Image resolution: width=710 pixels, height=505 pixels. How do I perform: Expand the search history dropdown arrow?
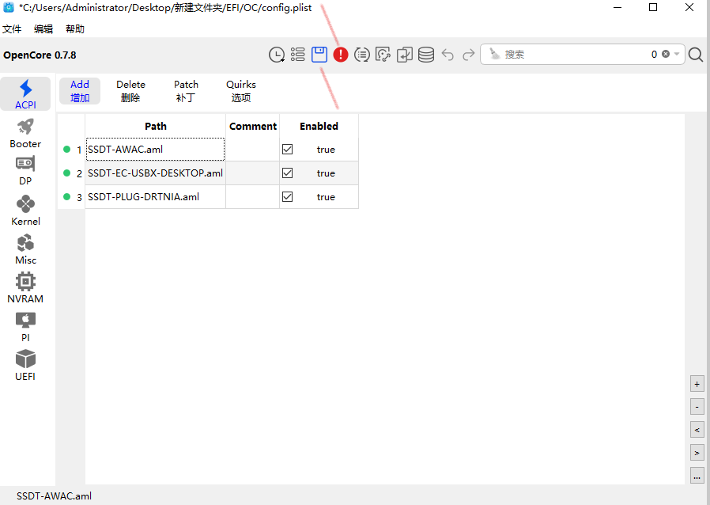coord(677,54)
